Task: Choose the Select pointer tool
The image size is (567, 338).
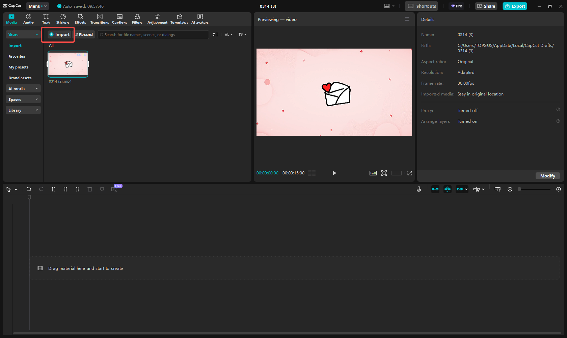Action: coord(8,190)
